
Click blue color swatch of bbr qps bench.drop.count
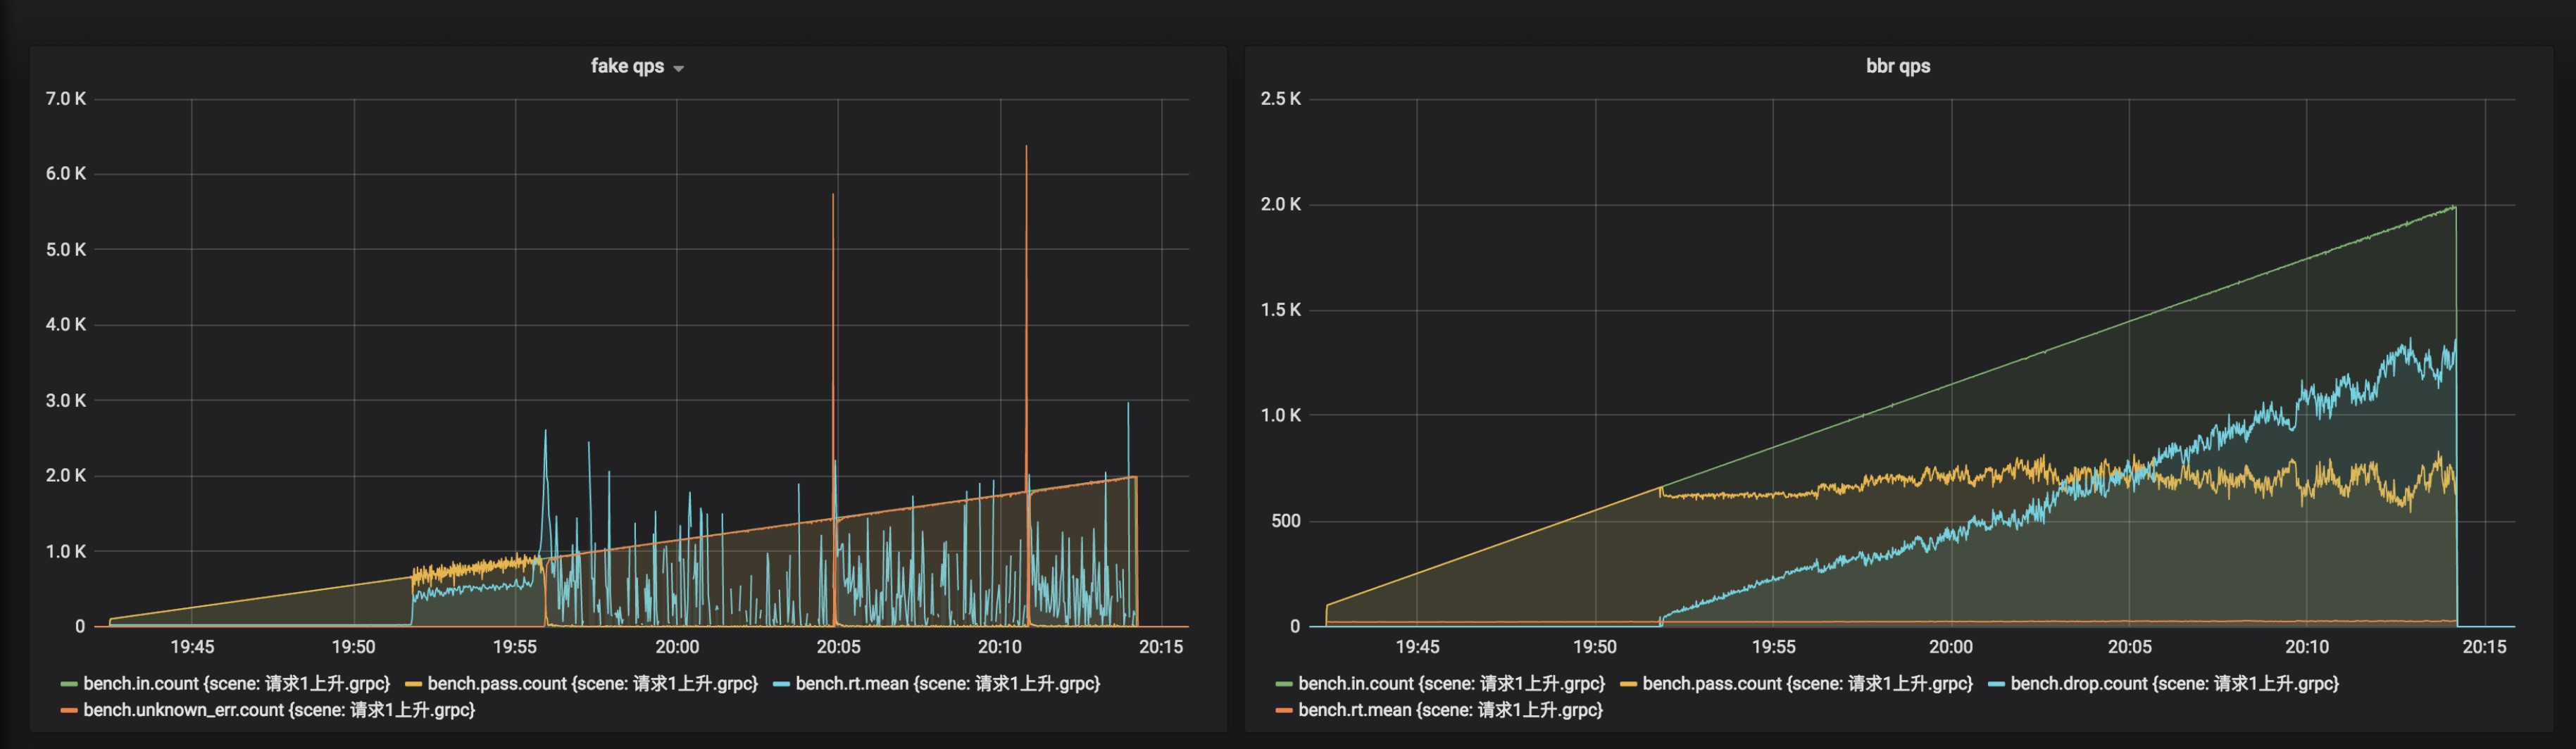point(1996,684)
